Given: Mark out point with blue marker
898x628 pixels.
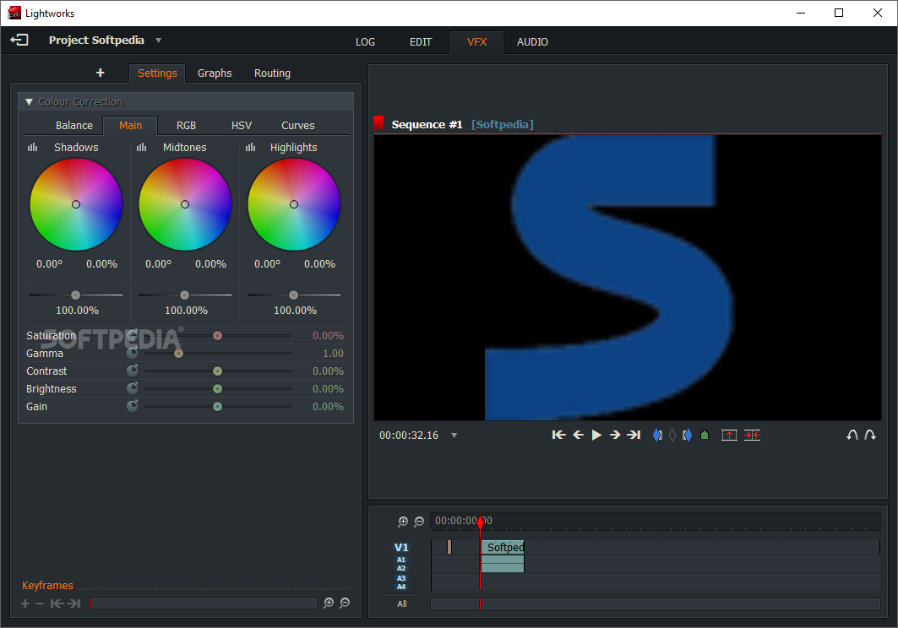Looking at the screenshot, I should 687,435.
